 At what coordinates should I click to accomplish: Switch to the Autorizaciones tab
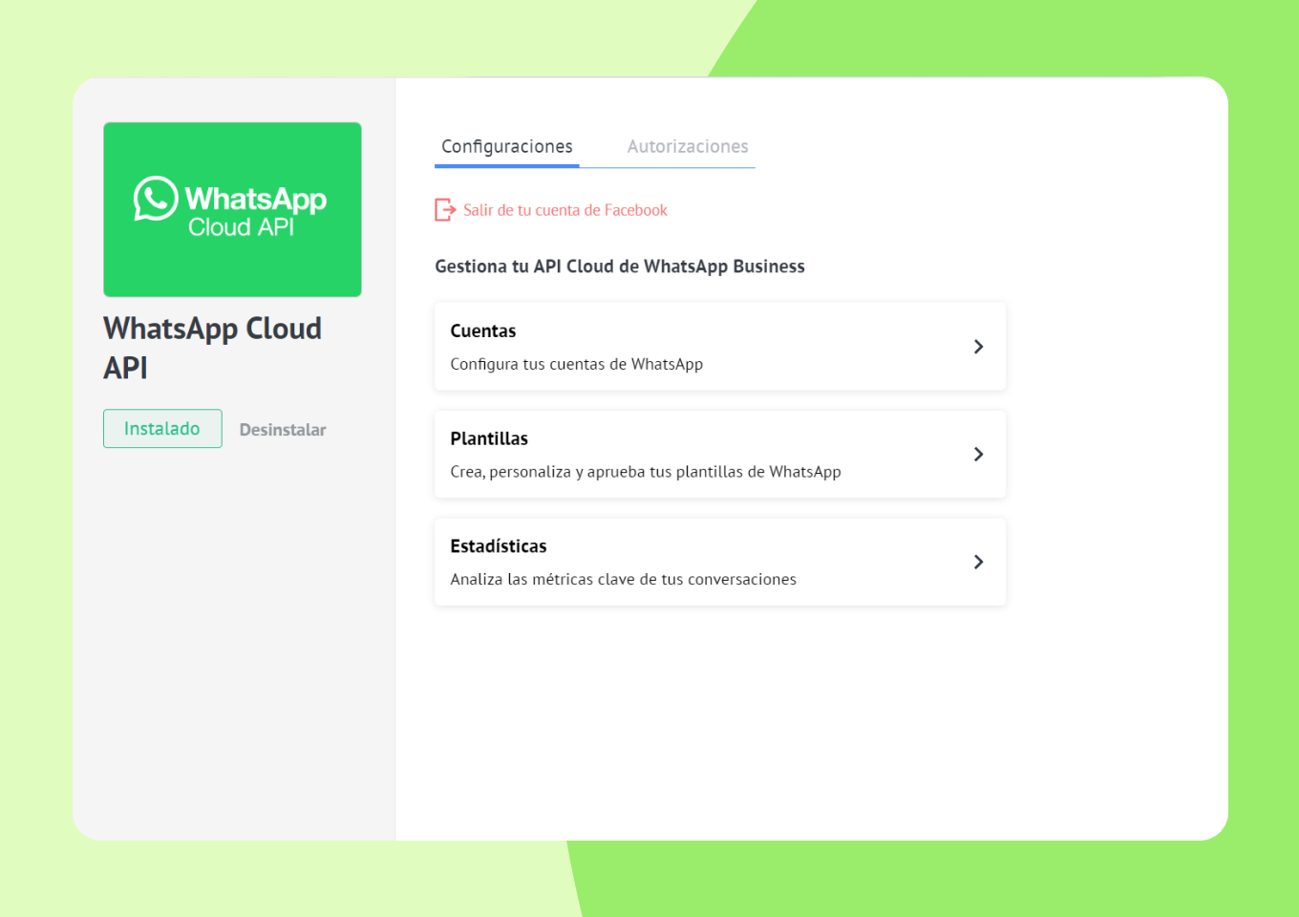688,146
